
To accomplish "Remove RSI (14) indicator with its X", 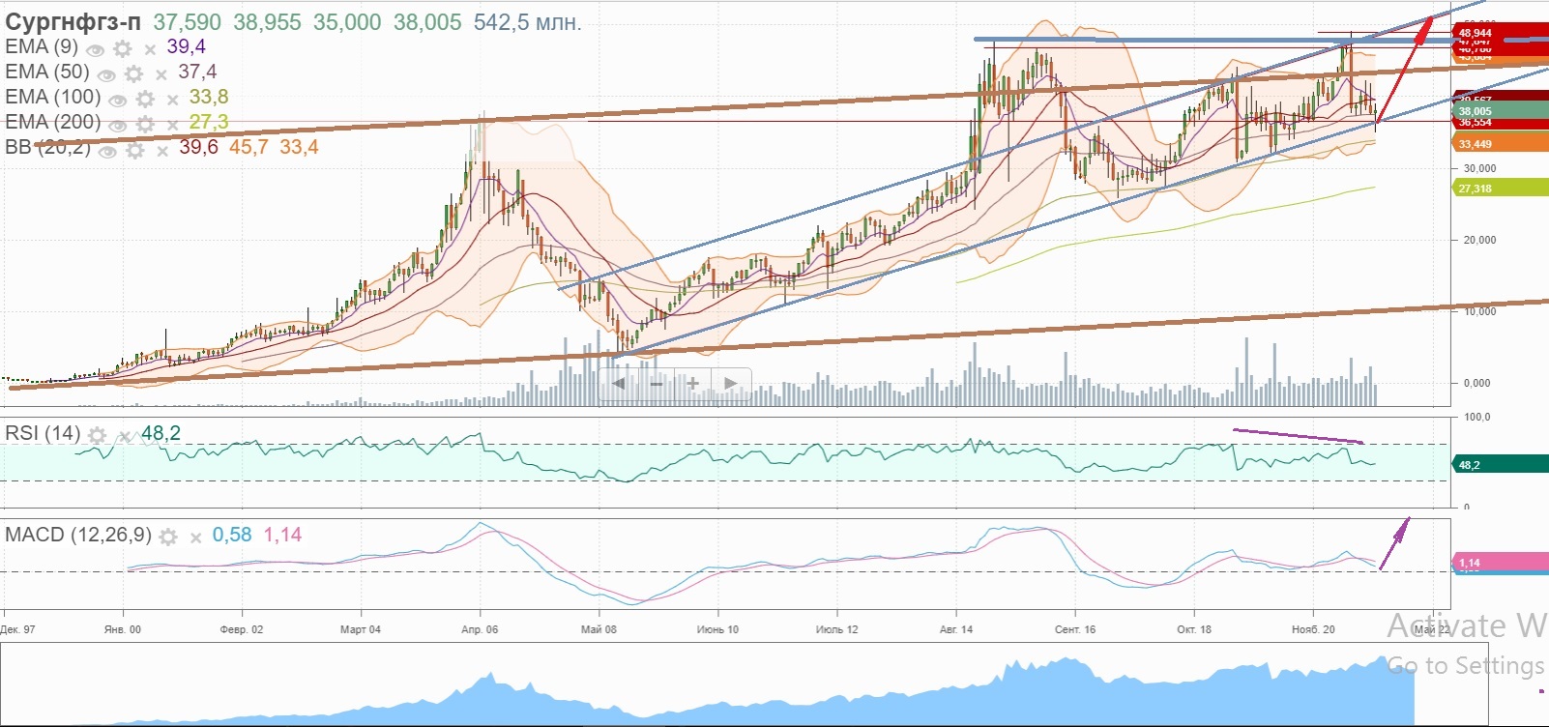I will pos(124,435).
